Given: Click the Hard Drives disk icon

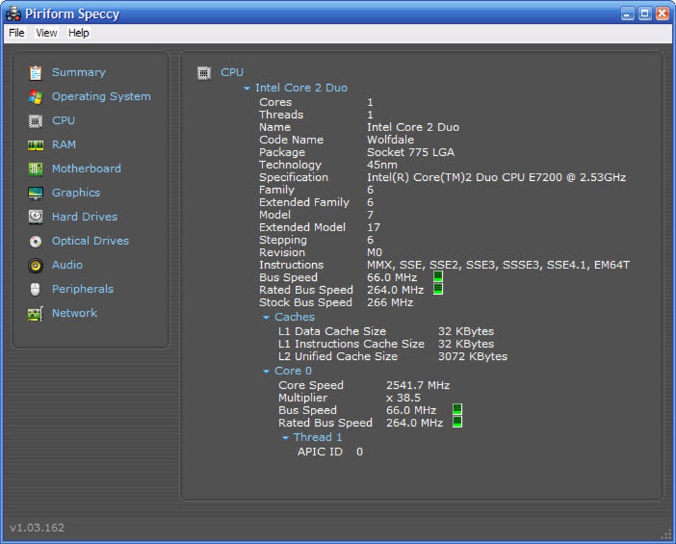Looking at the screenshot, I should 35,217.
